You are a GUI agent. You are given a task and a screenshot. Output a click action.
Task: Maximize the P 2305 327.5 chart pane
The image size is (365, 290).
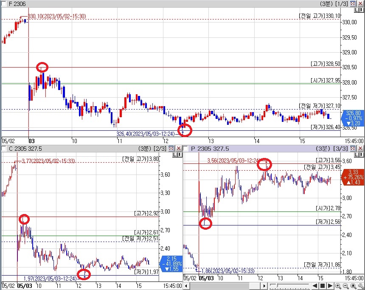coord(353,148)
